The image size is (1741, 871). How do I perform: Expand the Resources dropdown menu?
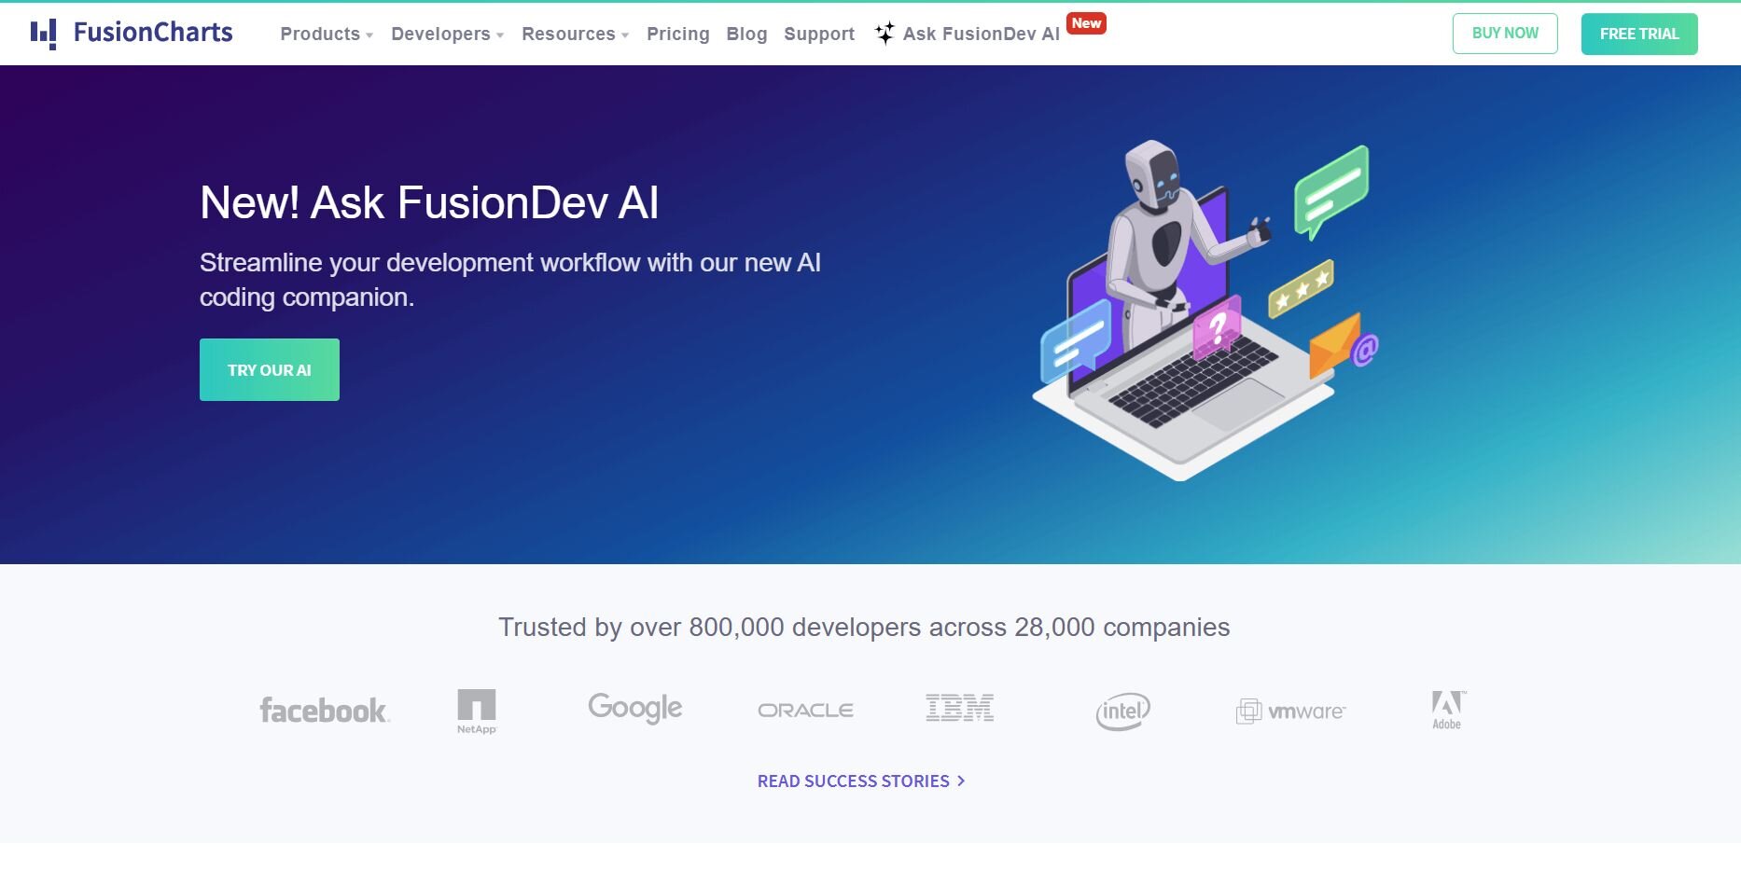(575, 35)
